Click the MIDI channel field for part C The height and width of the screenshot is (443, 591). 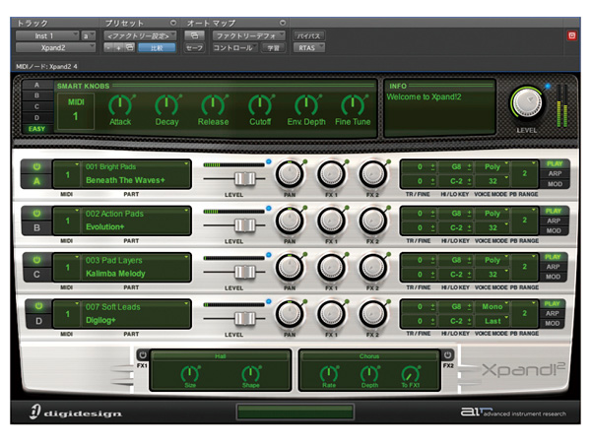[67, 268]
